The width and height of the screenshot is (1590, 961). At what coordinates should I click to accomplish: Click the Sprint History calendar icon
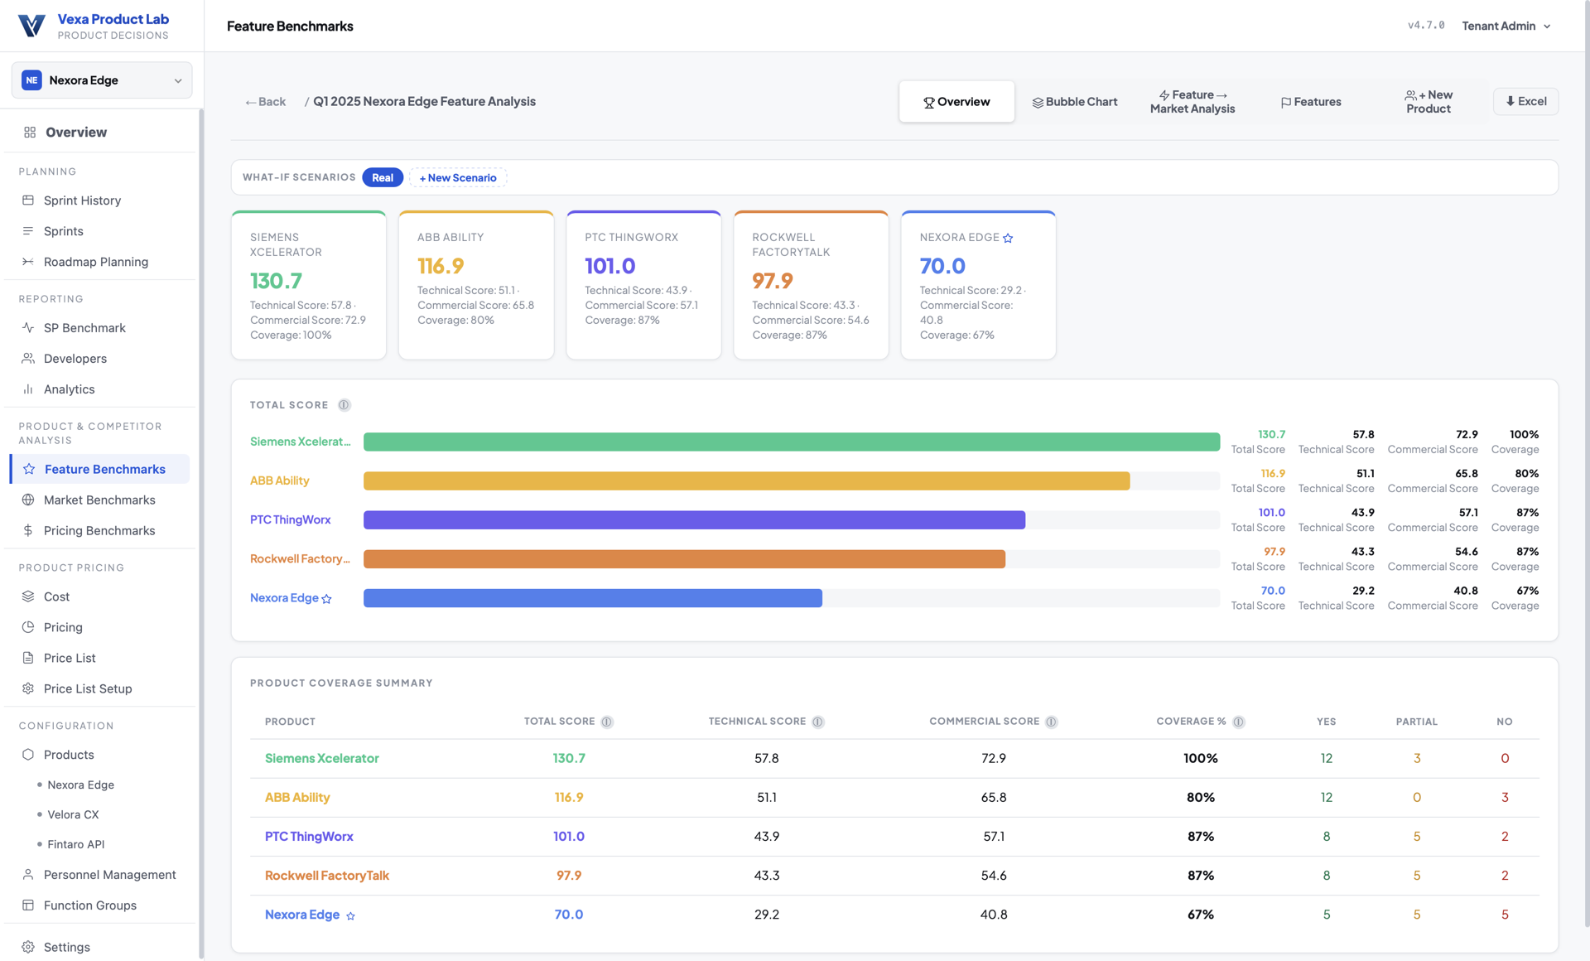28,200
